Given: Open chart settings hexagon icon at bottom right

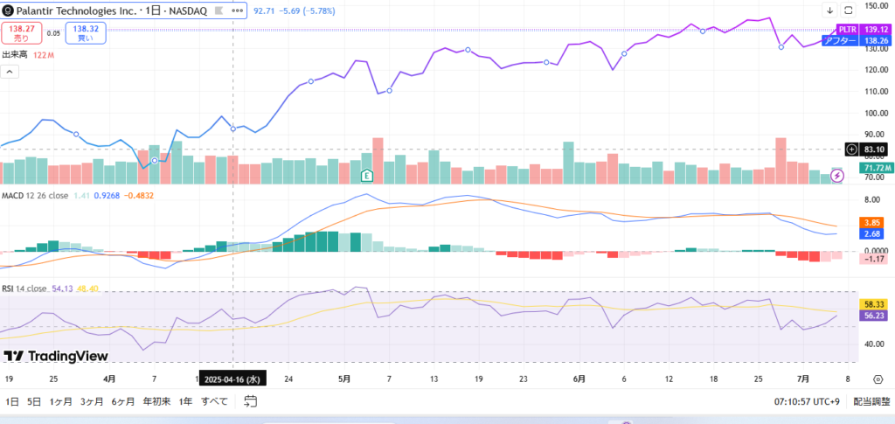Looking at the screenshot, I should point(878,379).
